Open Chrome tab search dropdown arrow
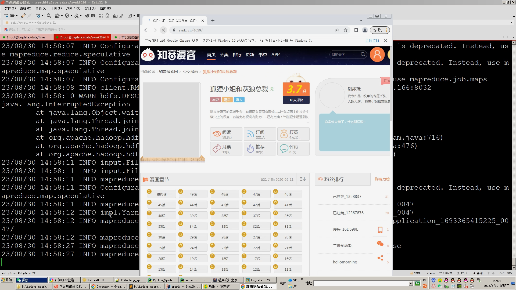This screenshot has height=290, width=516. pos(361,21)
